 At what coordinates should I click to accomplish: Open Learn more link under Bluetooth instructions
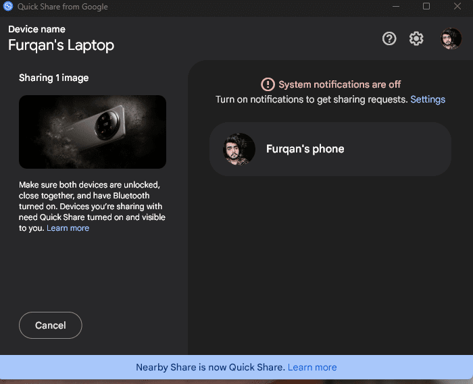tap(68, 228)
